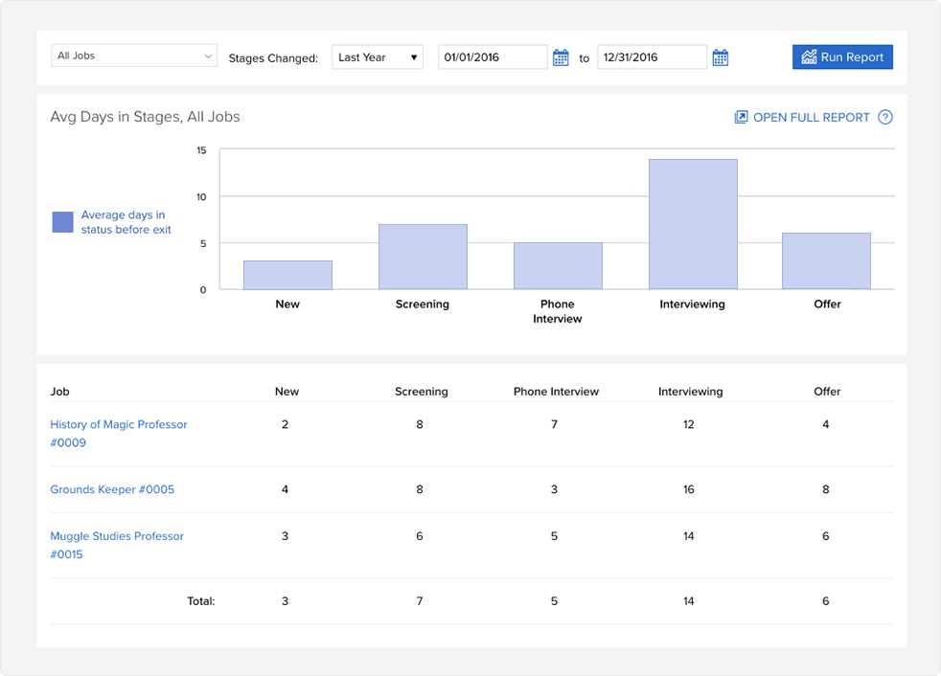Click the 01/01/2016 start date field
This screenshot has width=941, height=676.
click(x=493, y=56)
